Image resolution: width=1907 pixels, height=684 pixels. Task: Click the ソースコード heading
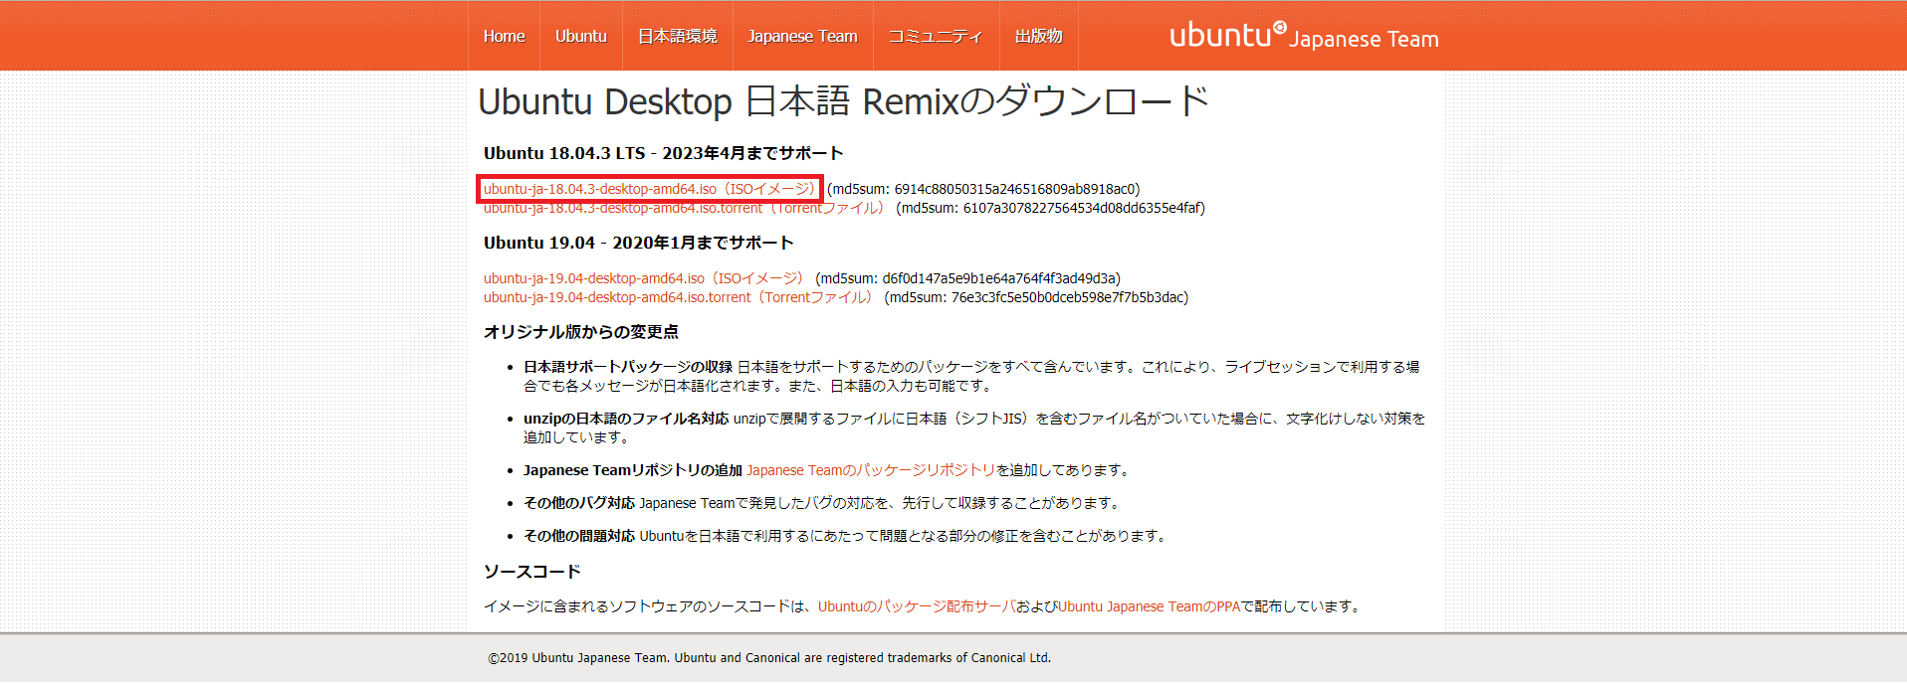(x=532, y=572)
